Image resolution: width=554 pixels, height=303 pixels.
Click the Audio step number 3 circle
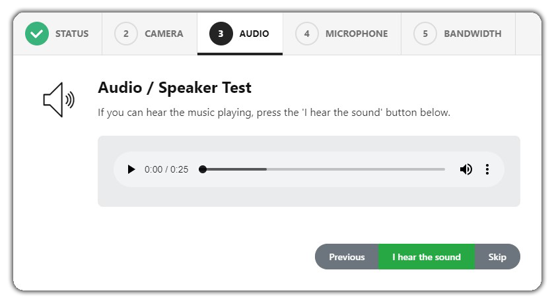pyautogui.click(x=221, y=34)
